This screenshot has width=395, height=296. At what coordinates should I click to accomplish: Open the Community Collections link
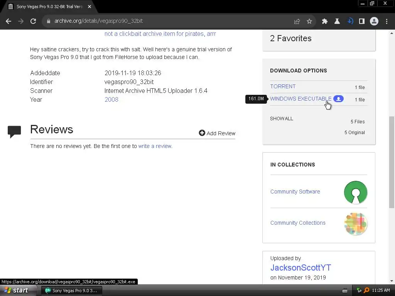298,223
